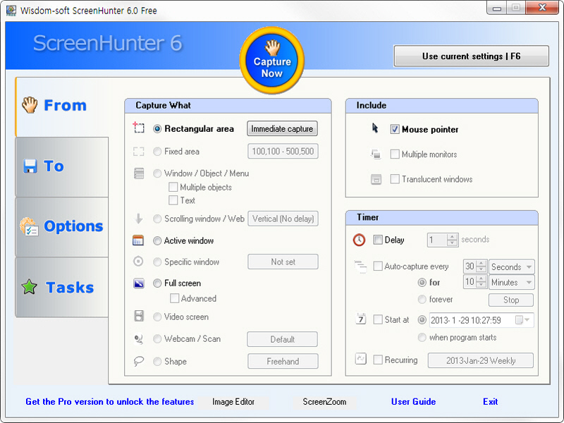Click Use current settings F6 button
The image size is (564, 423).
[x=471, y=56]
